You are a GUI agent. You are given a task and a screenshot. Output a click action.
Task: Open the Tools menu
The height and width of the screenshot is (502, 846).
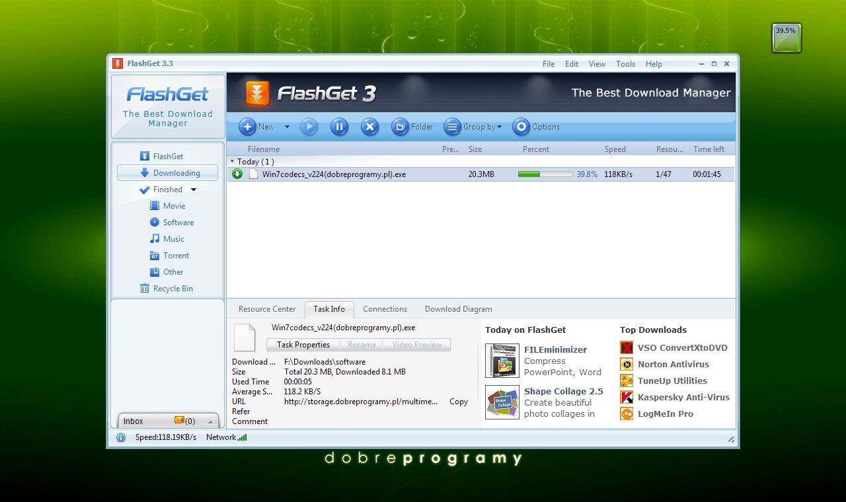pos(625,64)
